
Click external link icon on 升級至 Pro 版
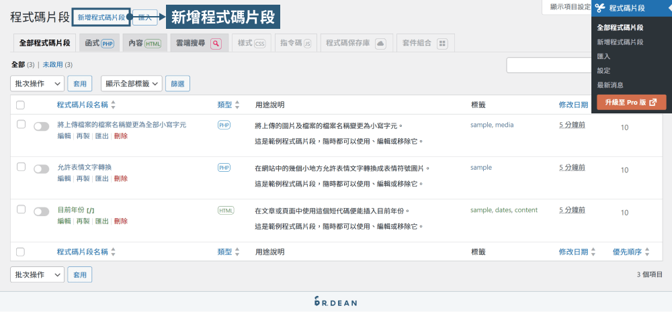(653, 103)
